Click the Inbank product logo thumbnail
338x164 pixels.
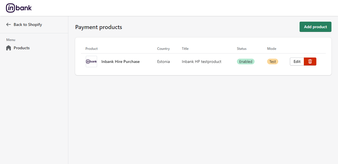click(x=91, y=61)
